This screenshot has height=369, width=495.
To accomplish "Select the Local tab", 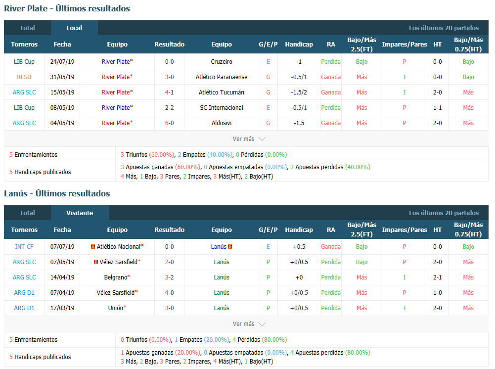I will [x=74, y=28].
